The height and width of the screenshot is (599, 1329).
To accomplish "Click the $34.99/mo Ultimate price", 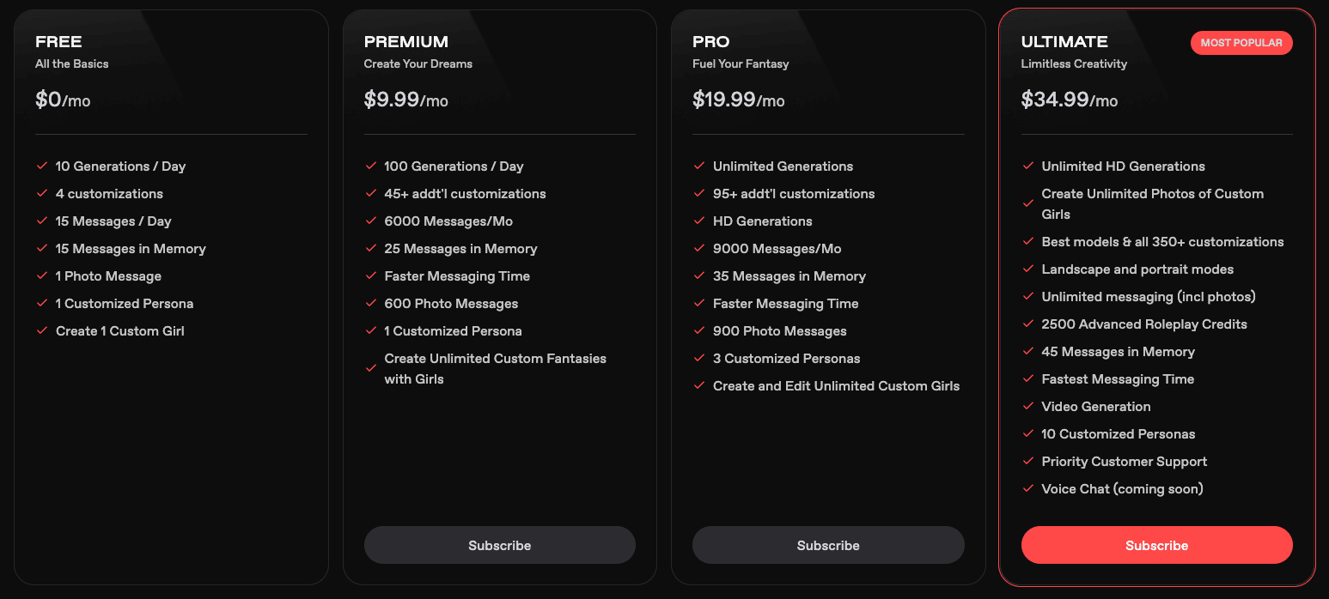I will pyautogui.click(x=1069, y=100).
